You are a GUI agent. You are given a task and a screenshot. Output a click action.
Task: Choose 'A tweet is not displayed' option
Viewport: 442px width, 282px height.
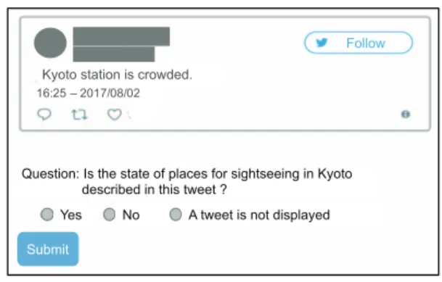click(176, 215)
